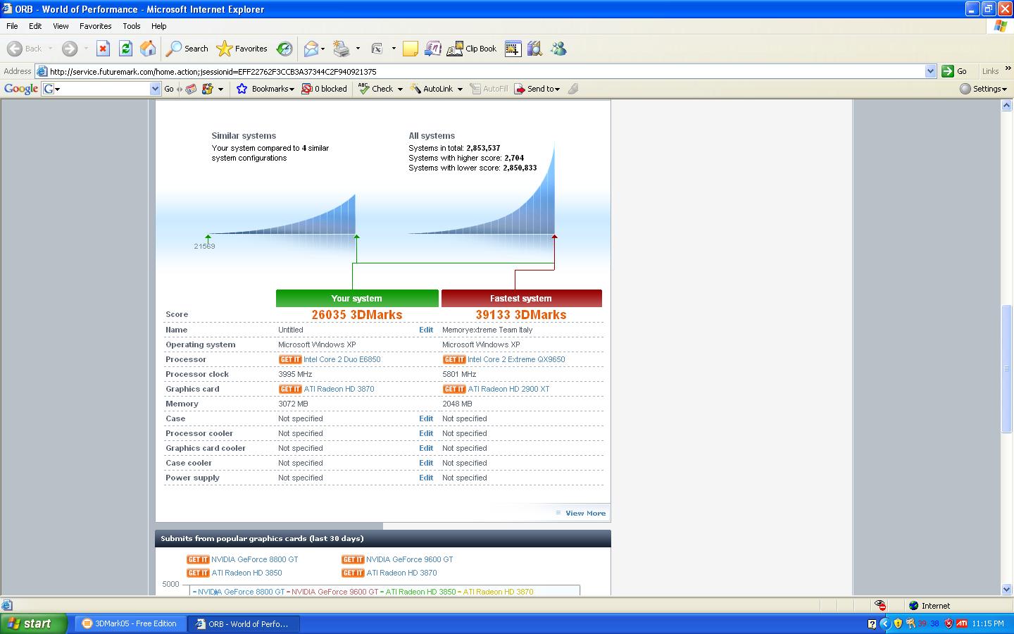
Task: Click the ATI tray icon
Action: 961,623
